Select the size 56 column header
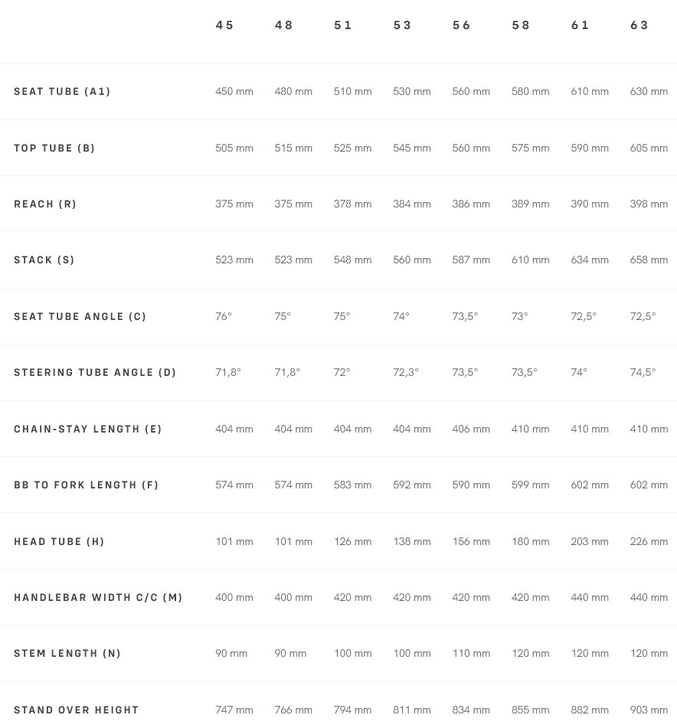The height and width of the screenshot is (728, 677). tap(462, 25)
